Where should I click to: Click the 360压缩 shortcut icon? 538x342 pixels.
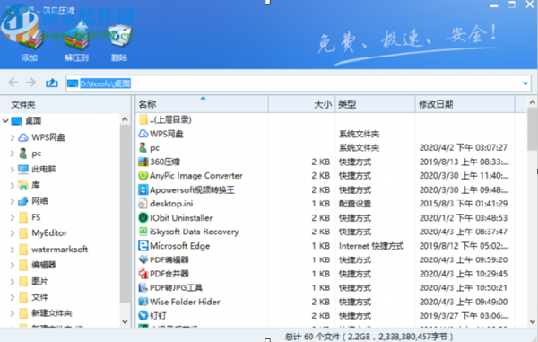(x=143, y=162)
